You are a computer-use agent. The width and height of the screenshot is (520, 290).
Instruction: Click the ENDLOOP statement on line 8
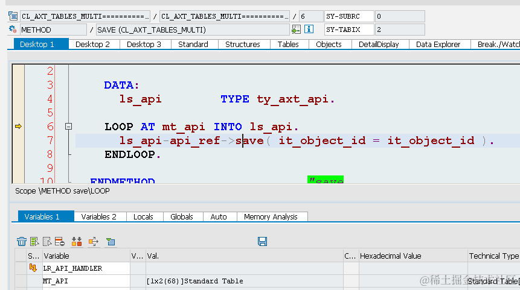click(133, 154)
